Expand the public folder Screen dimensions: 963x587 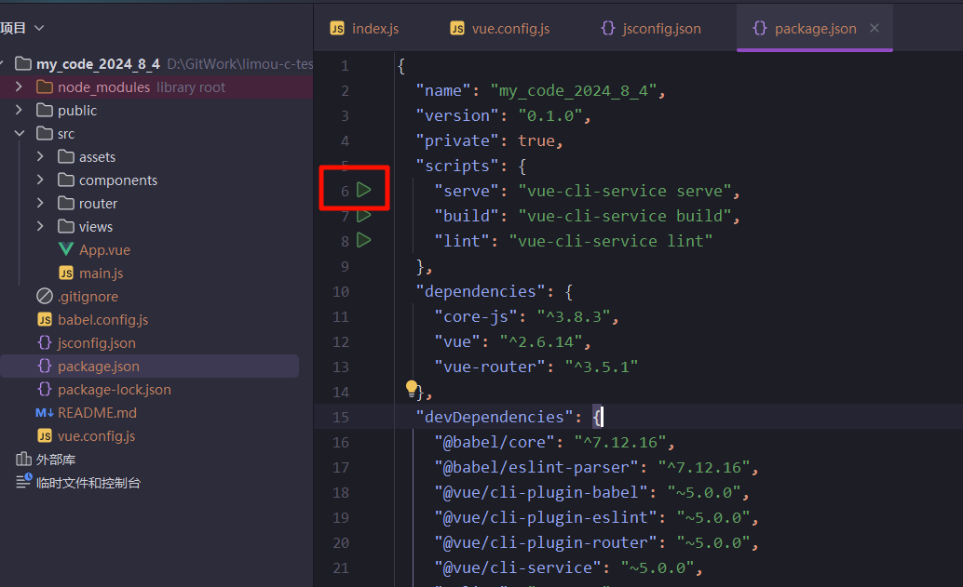(x=19, y=110)
